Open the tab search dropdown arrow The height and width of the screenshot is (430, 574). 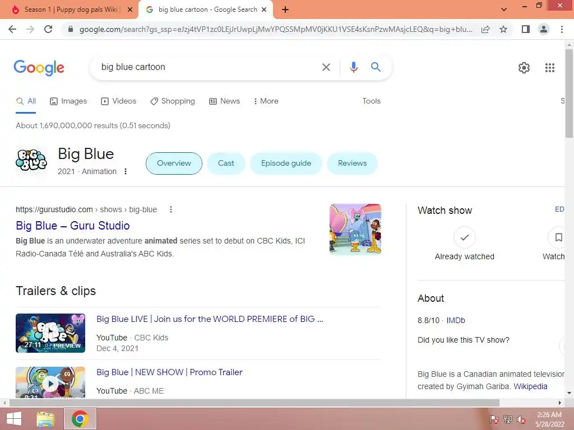point(504,10)
